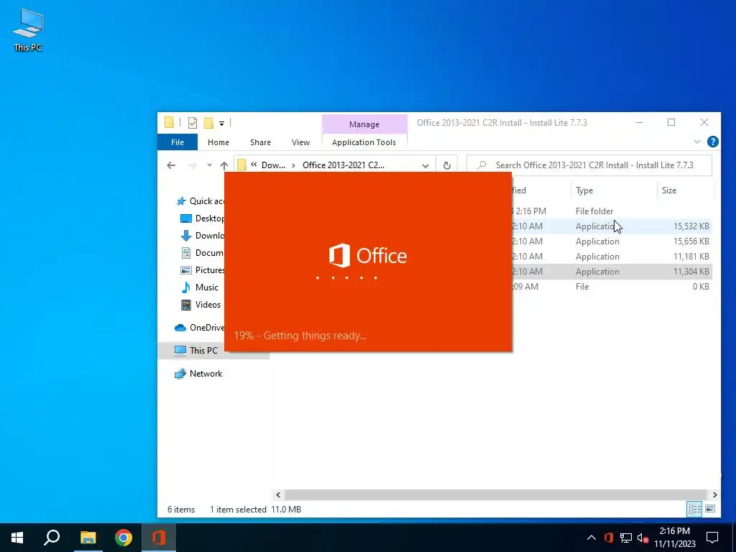Image resolution: width=736 pixels, height=552 pixels.
Task: Open This PC desktop shortcut
Action: (28, 30)
